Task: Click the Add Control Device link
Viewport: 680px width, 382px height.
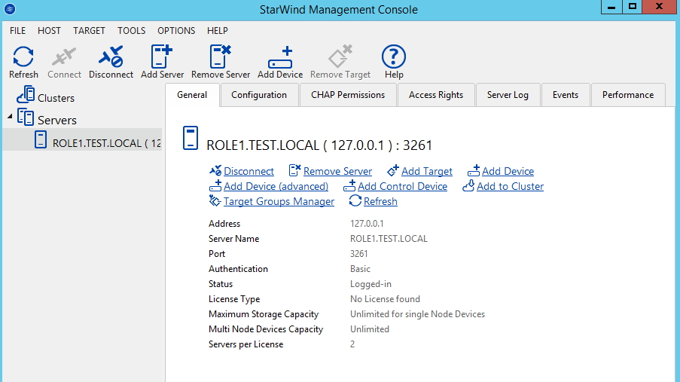Action: coord(402,186)
